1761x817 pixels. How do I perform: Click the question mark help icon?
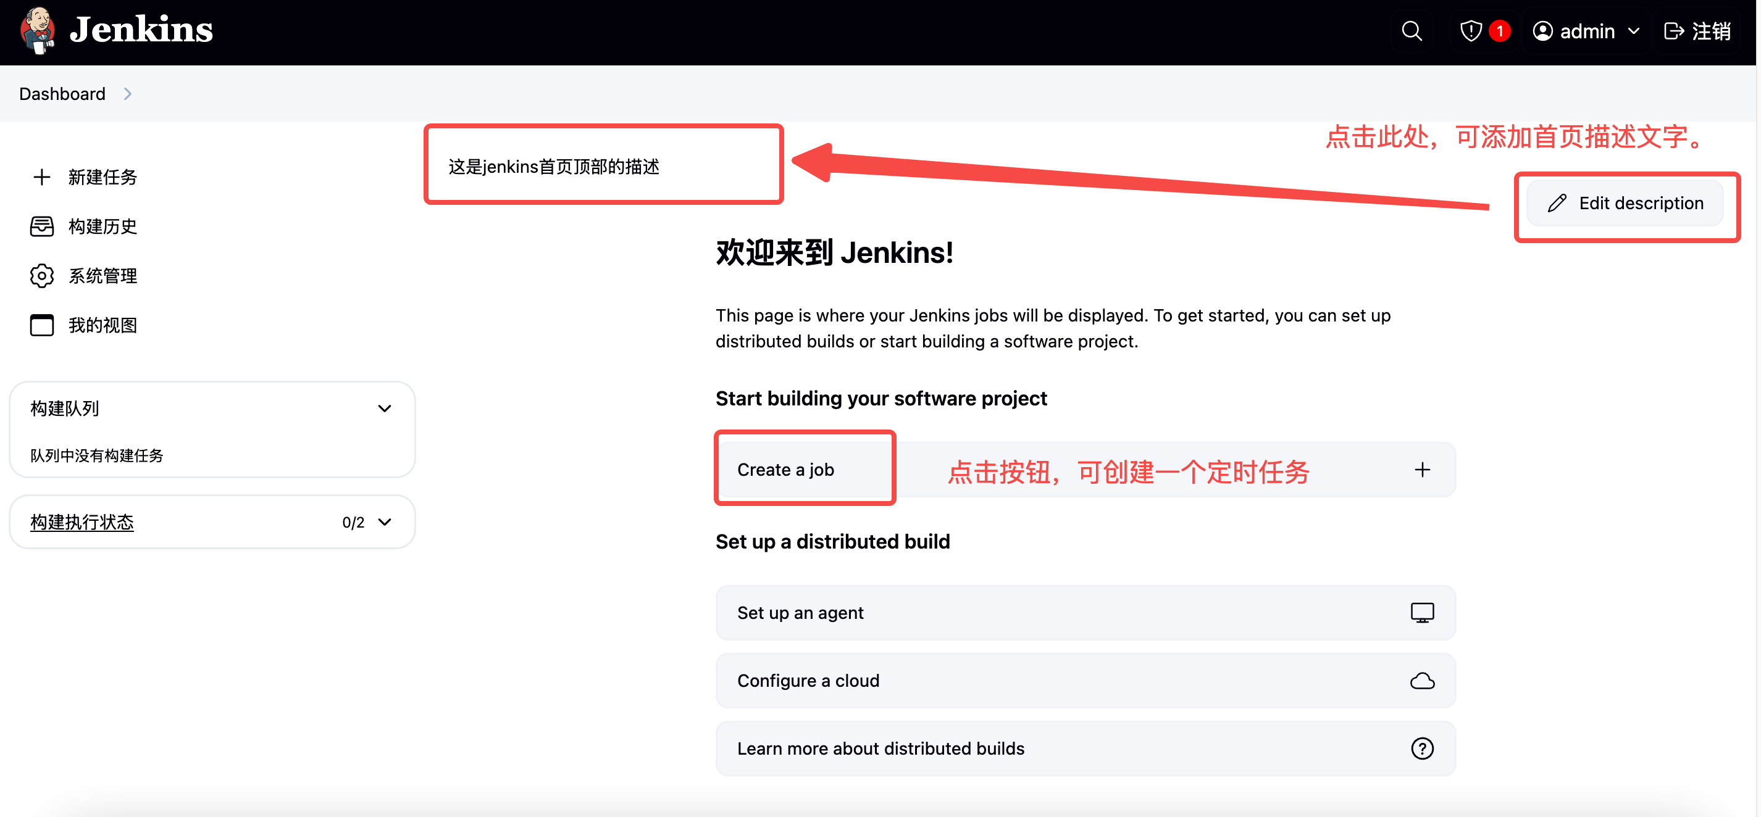pyautogui.click(x=1422, y=749)
